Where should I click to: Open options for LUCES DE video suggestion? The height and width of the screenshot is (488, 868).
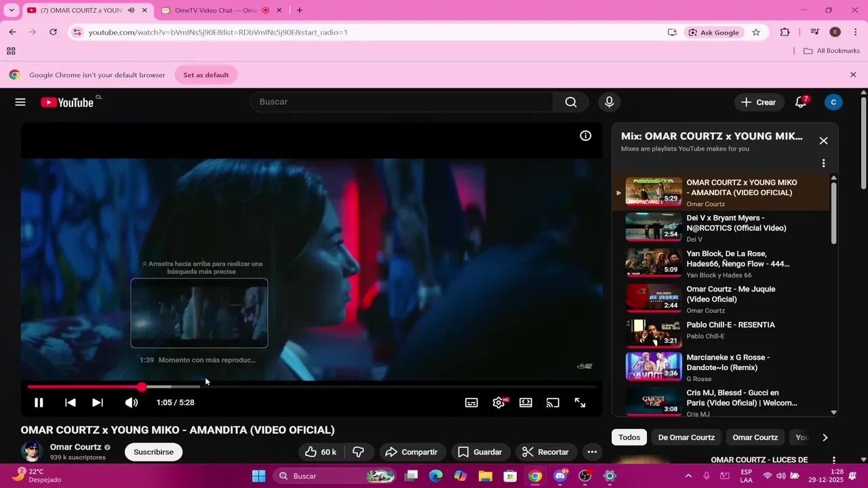833,460
